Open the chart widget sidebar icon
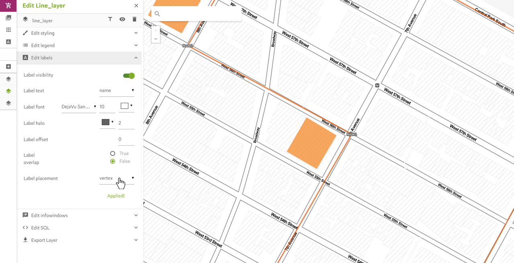 click(8, 42)
